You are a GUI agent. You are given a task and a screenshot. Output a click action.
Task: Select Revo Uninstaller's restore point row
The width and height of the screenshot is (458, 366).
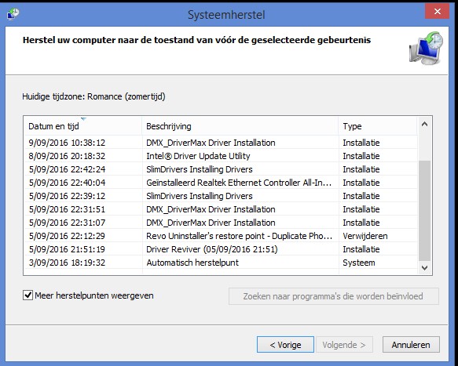point(221,236)
